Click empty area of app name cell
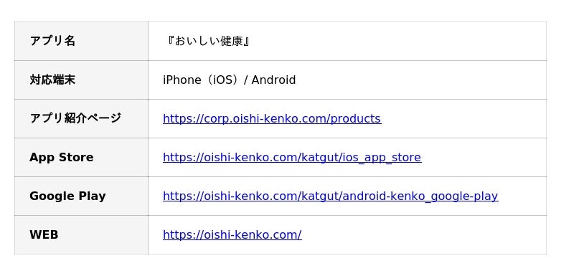The image size is (574, 276). 399,41
